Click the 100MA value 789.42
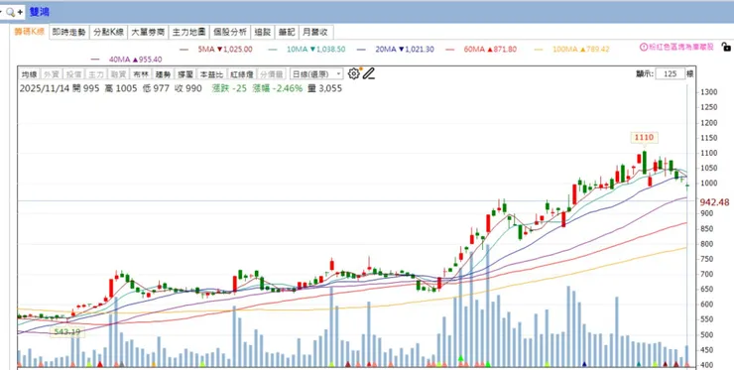The image size is (734, 370). point(598,50)
